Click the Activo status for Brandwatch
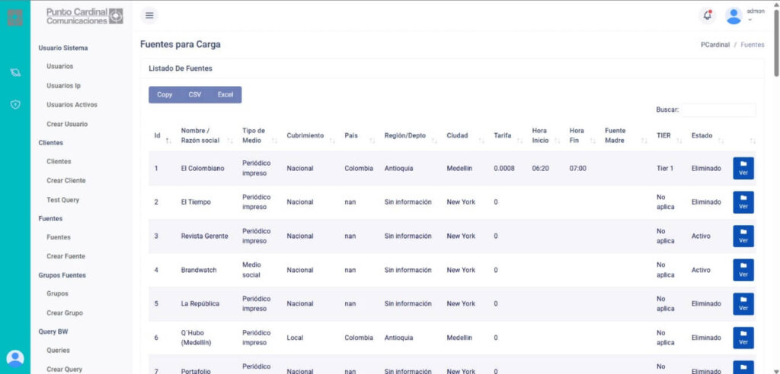The height and width of the screenshot is (374, 780). point(701,270)
